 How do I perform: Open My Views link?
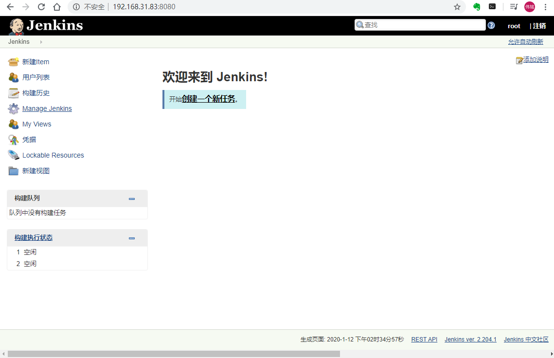click(37, 124)
